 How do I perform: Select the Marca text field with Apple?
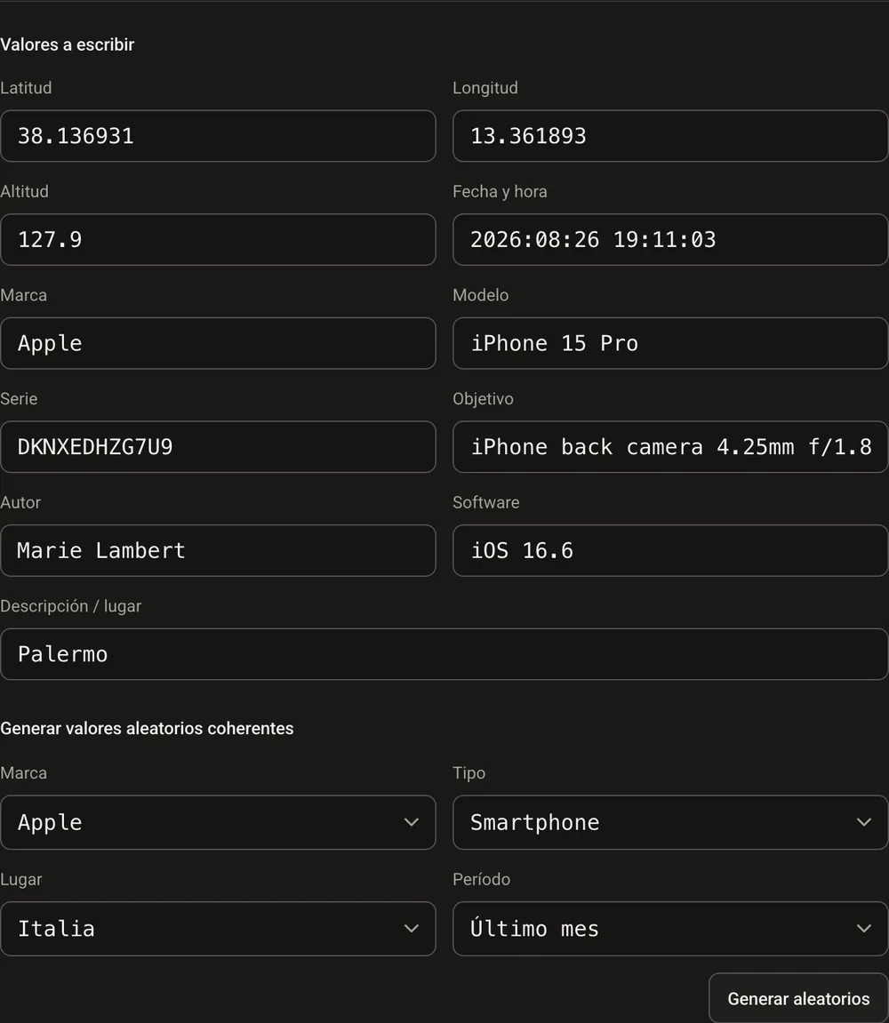(218, 343)
